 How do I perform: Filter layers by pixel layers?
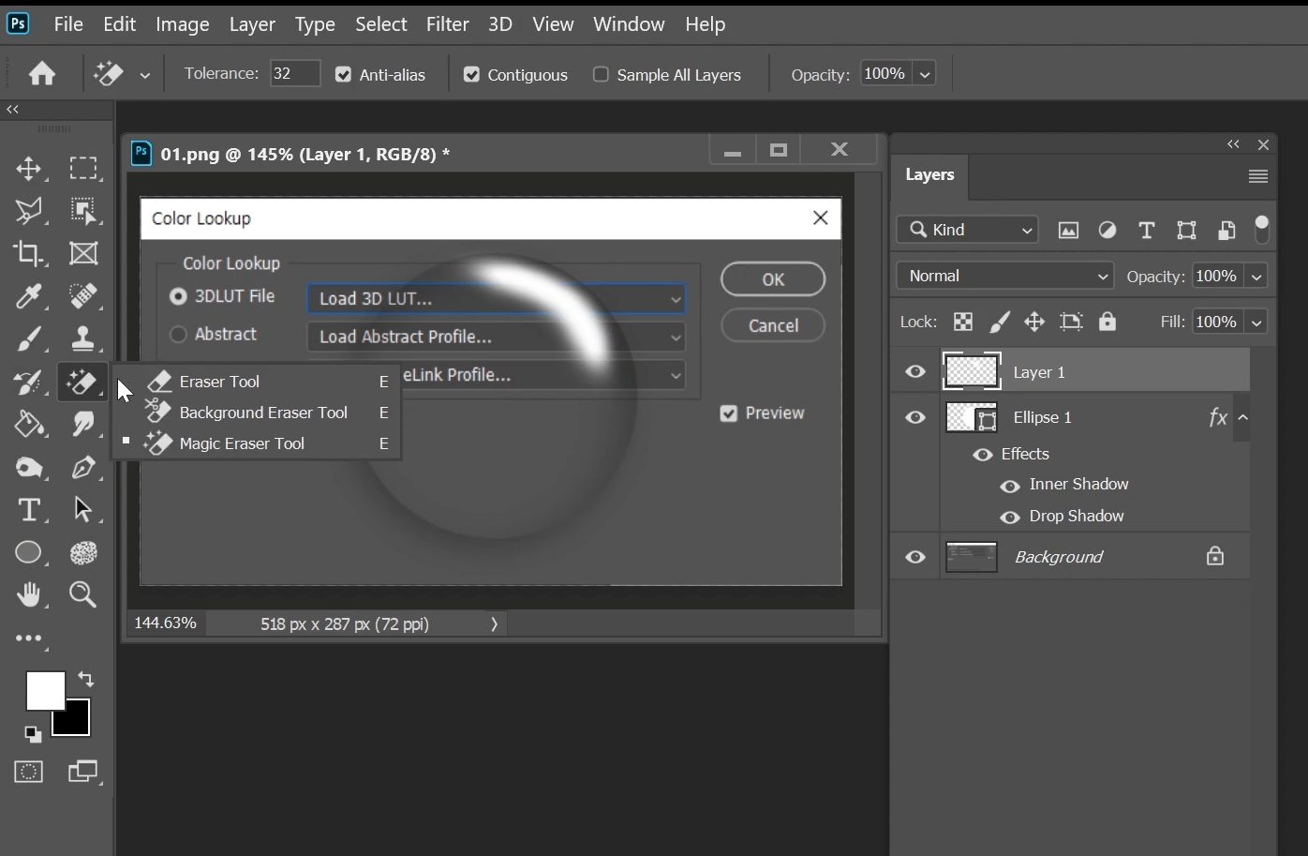1068,230
